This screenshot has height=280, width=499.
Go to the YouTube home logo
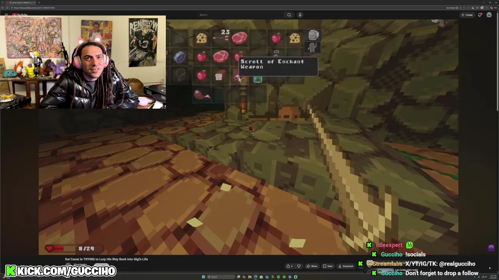coord(19,15)
